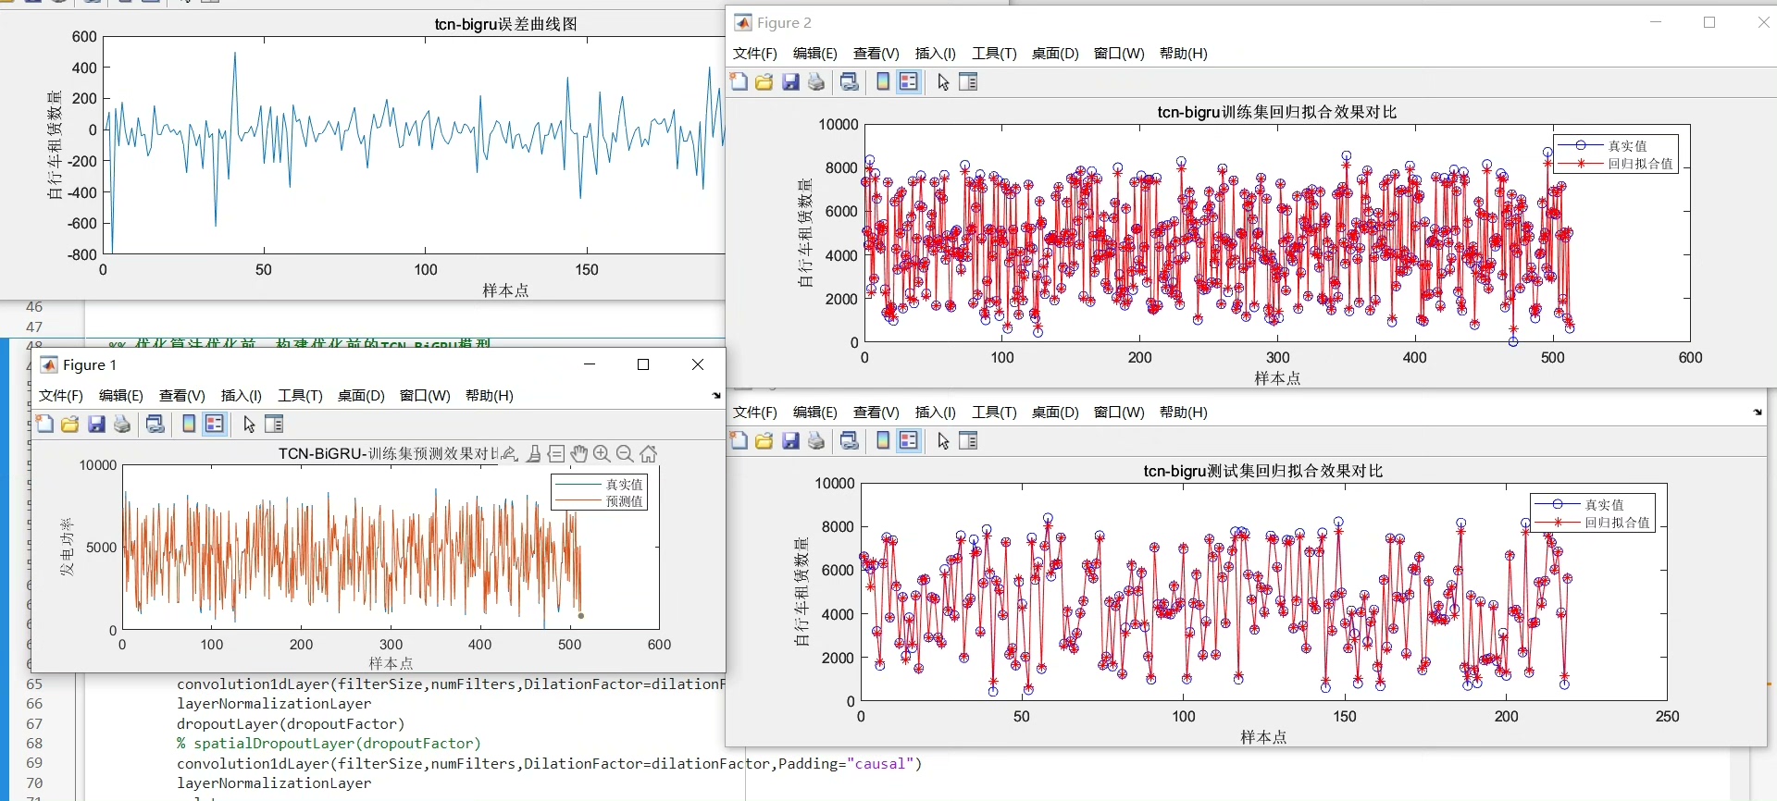
Task: Click title tcn-bigru训练集回归拟合效果对比
Action: pyautogui.click(x=1277, y=112)
